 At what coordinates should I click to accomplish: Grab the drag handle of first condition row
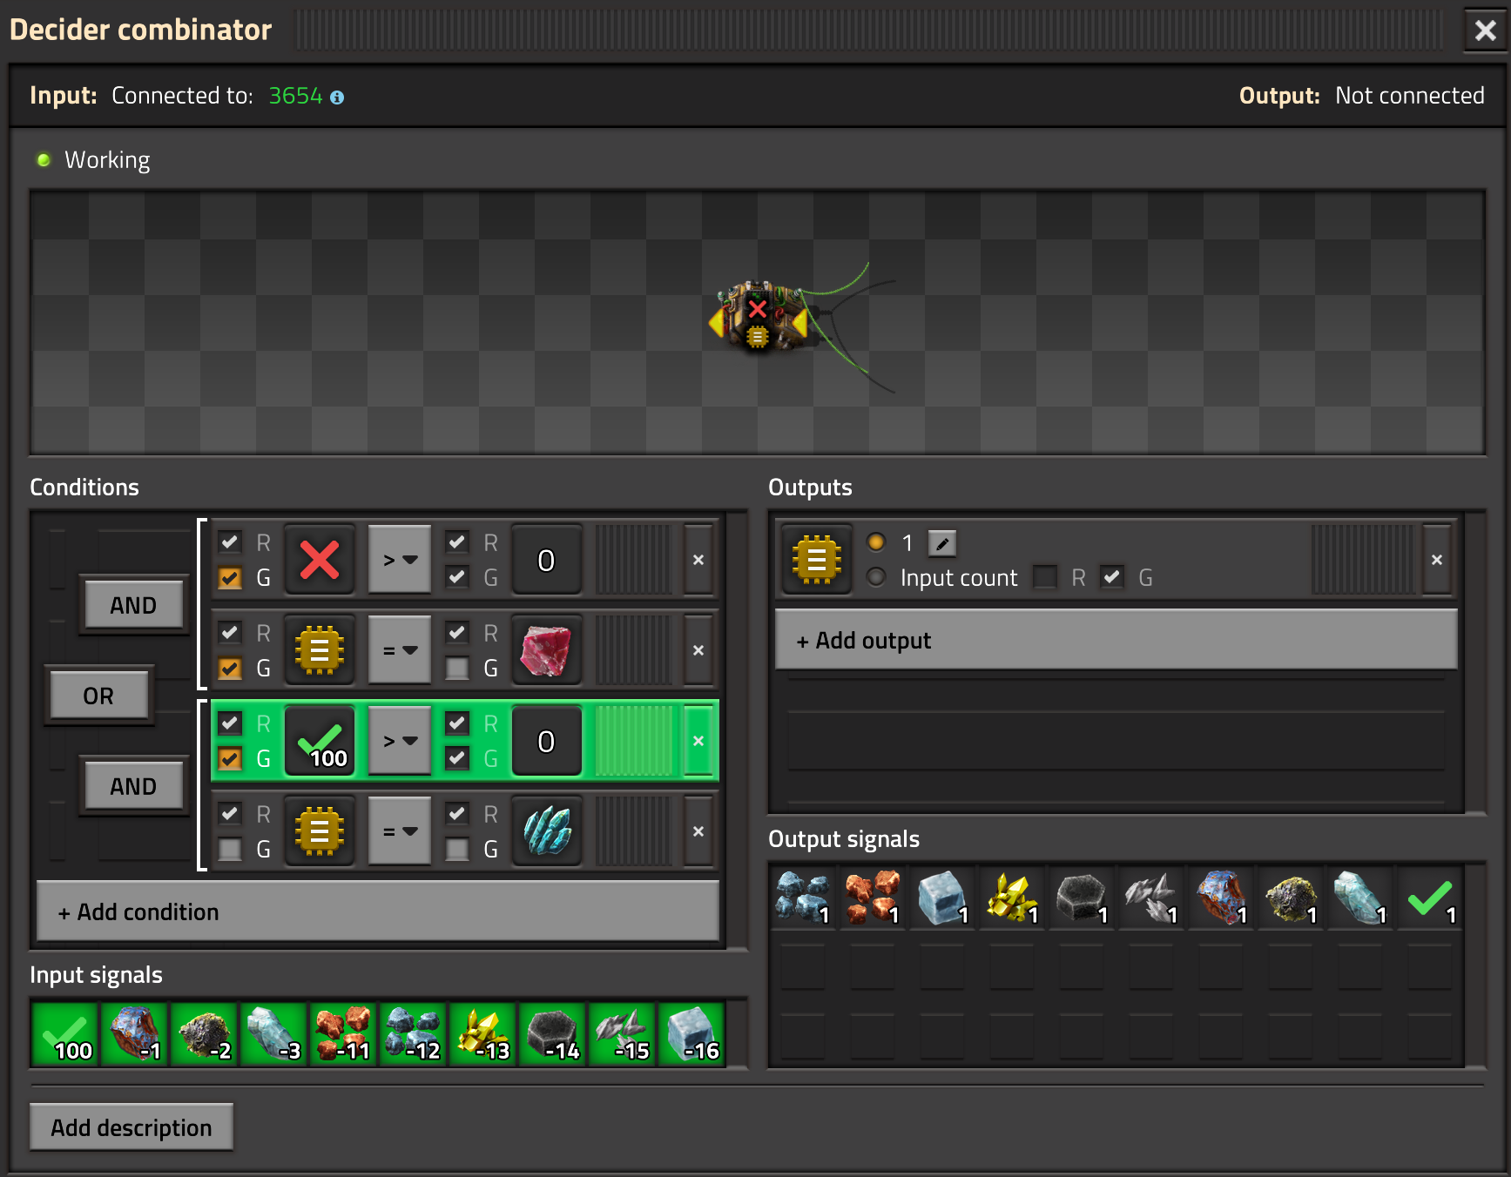pyautogui.click(x=633, y=560)
